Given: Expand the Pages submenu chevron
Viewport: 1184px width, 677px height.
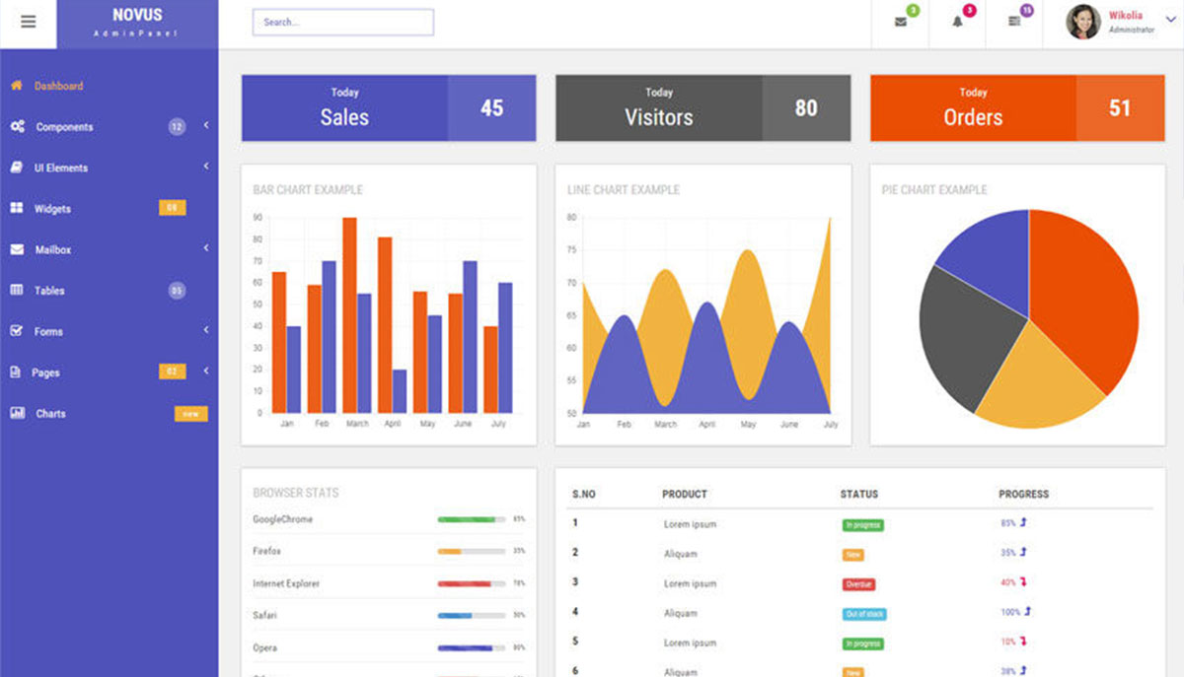Looking at the screenshot, I should [x=206, y=371].
